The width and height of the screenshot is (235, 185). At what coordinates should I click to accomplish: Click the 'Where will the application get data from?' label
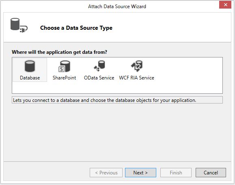(59, 52)
